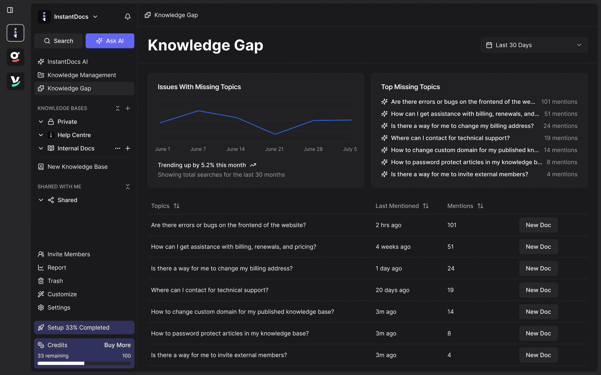Add a new knowledge base plus icon
The width and height of the screenshot is (601, 375).
pyautogui.click(x=128, y=108)
